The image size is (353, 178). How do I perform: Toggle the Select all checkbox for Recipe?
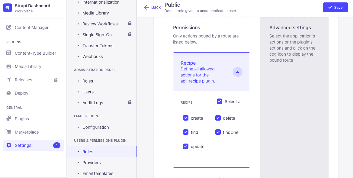pyautogui.click(x=220, y=101)
